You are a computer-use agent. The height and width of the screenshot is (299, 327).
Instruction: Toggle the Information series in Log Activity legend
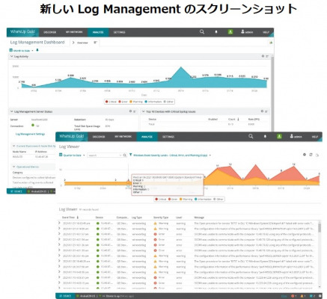click(153, 102)
